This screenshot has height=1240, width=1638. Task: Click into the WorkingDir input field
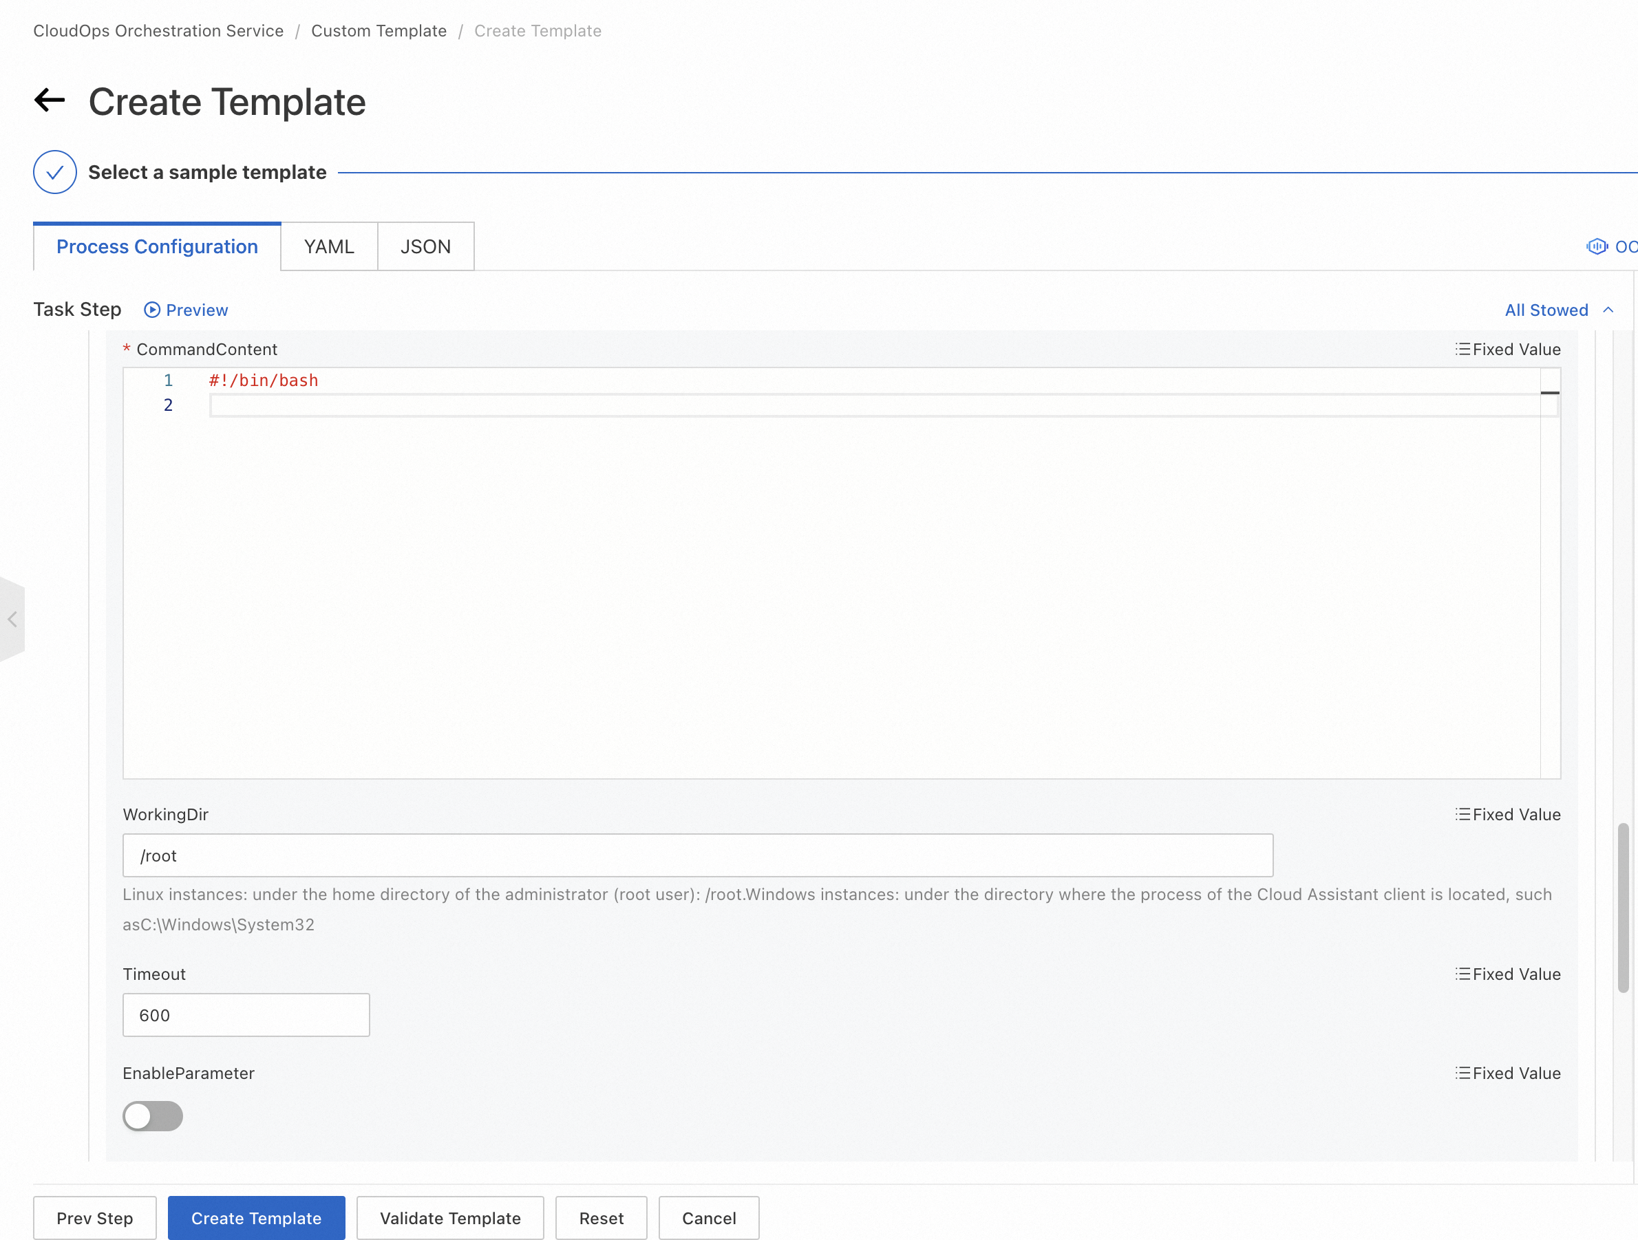coord(696,856)
